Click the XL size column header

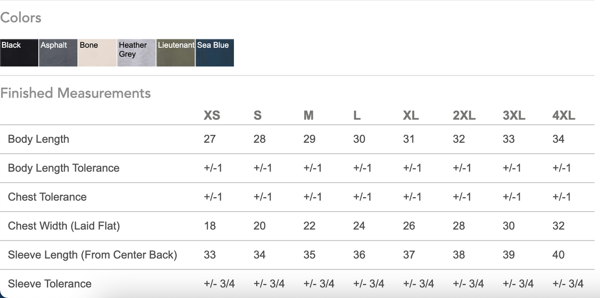tap(411, 115)
